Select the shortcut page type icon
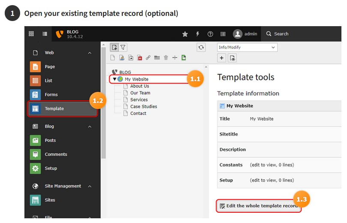347x223 pixels. [131, 58]
